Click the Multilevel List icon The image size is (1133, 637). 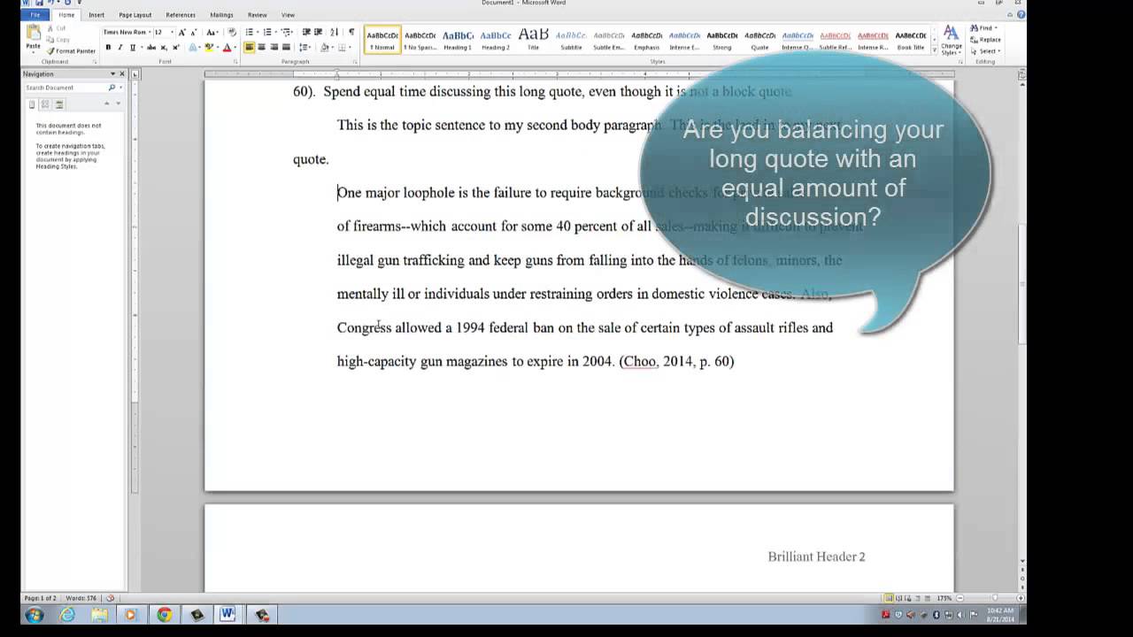287,32
